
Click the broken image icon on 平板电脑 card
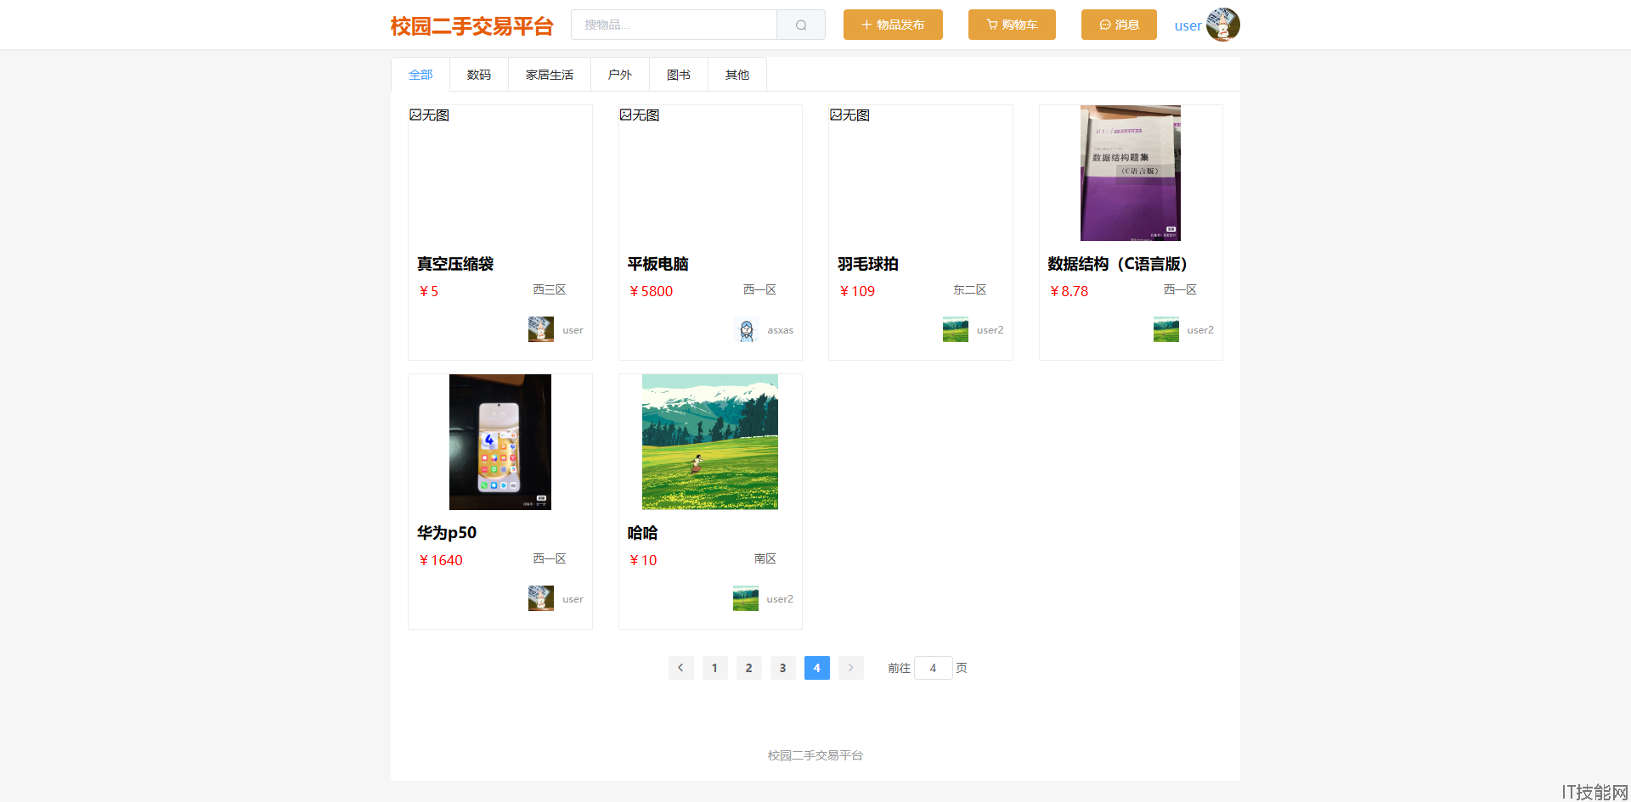click(625, 115)
